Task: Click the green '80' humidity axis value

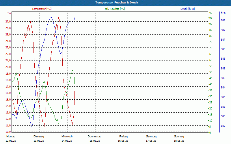Action: point(211,36)
